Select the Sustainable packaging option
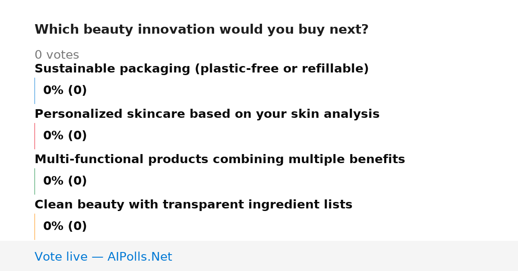518x271 pixels. [x=202, y=69]
